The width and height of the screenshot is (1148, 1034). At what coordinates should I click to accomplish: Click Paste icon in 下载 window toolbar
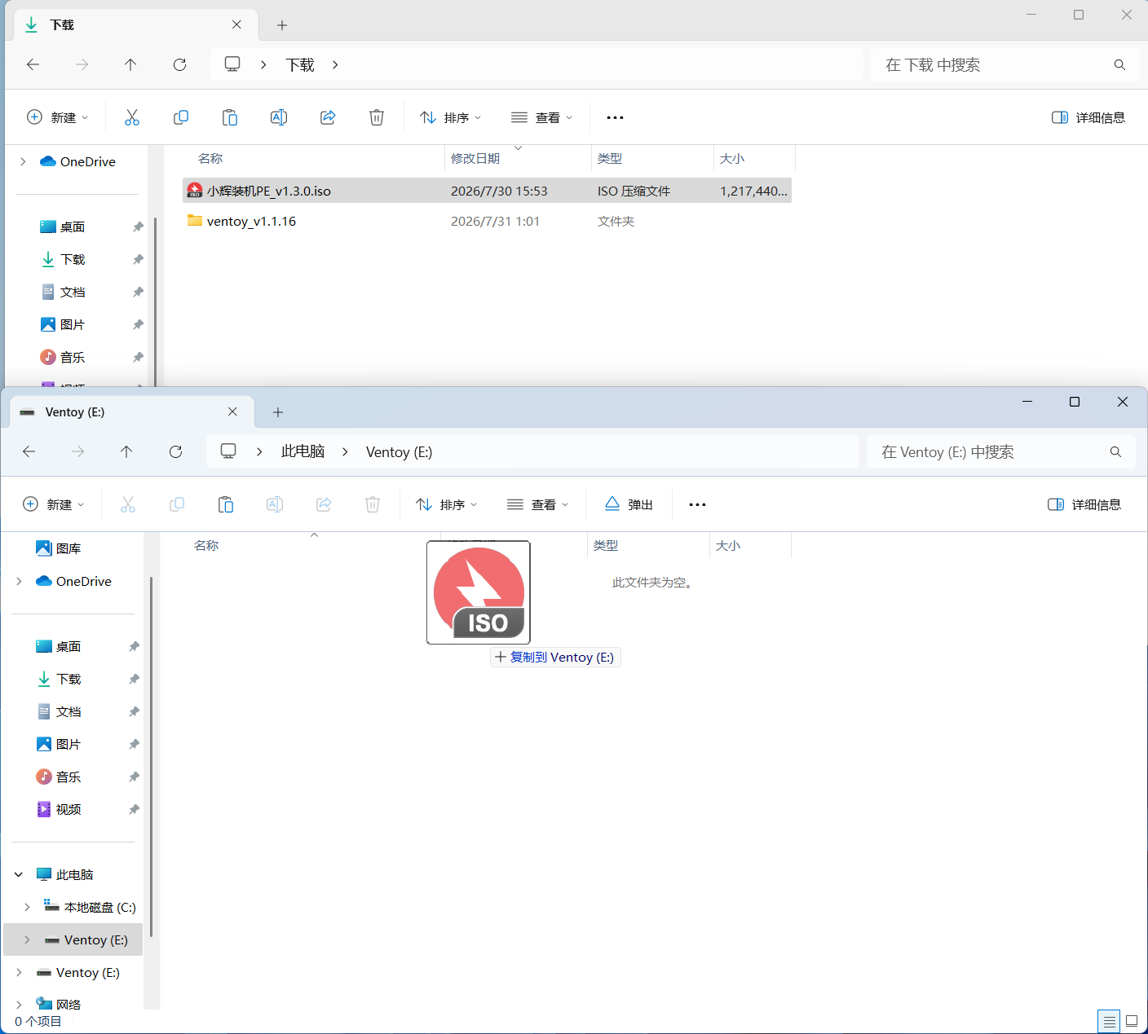point(230,117)
